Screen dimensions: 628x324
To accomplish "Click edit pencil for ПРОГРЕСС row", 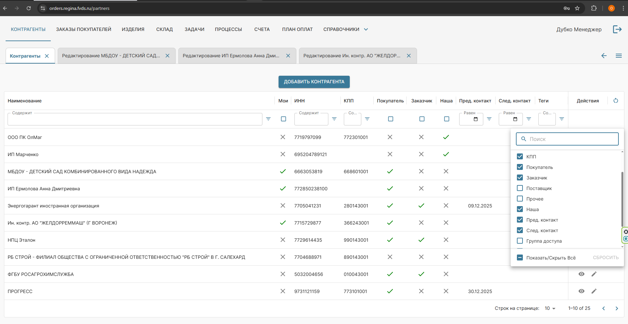I will (x=594, y=291).
